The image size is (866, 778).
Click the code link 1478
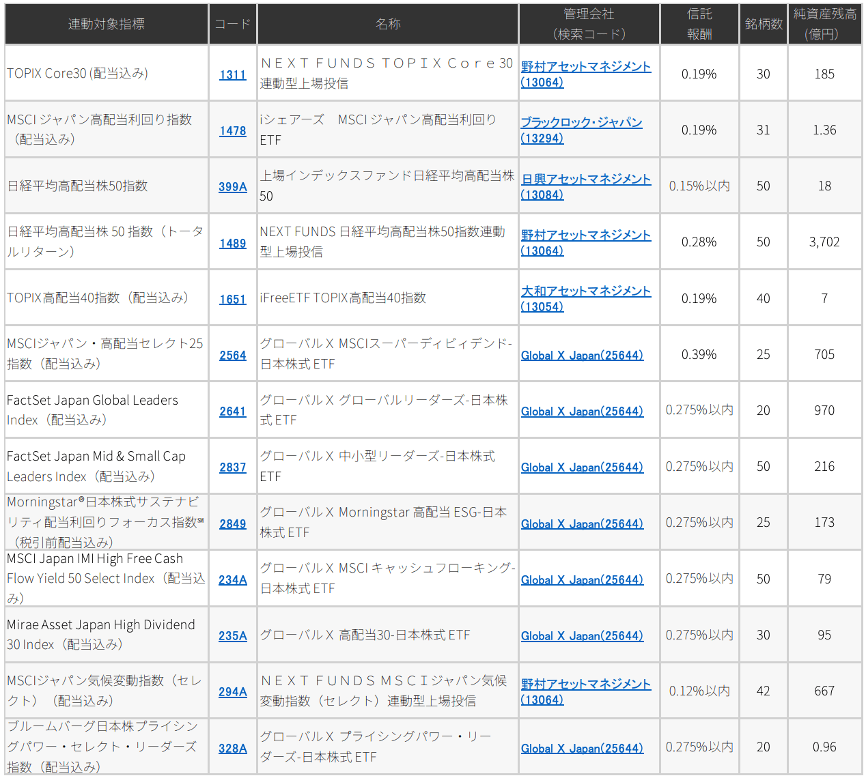click(232, 130)
